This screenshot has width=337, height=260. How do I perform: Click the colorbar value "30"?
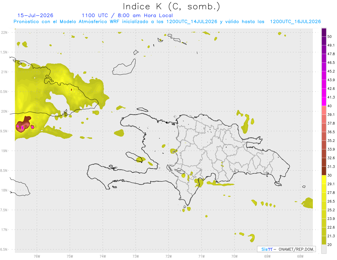click(330, 175)
